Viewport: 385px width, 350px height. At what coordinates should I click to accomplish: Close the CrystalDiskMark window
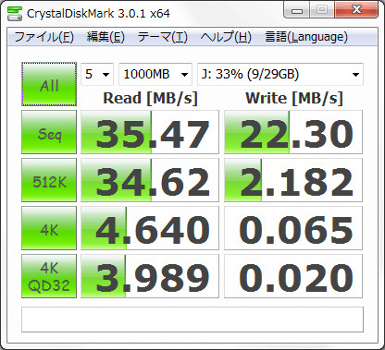coord(356,10)
